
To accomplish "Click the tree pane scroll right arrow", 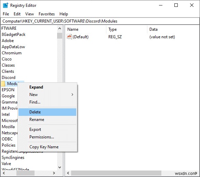I will point(54,173).
